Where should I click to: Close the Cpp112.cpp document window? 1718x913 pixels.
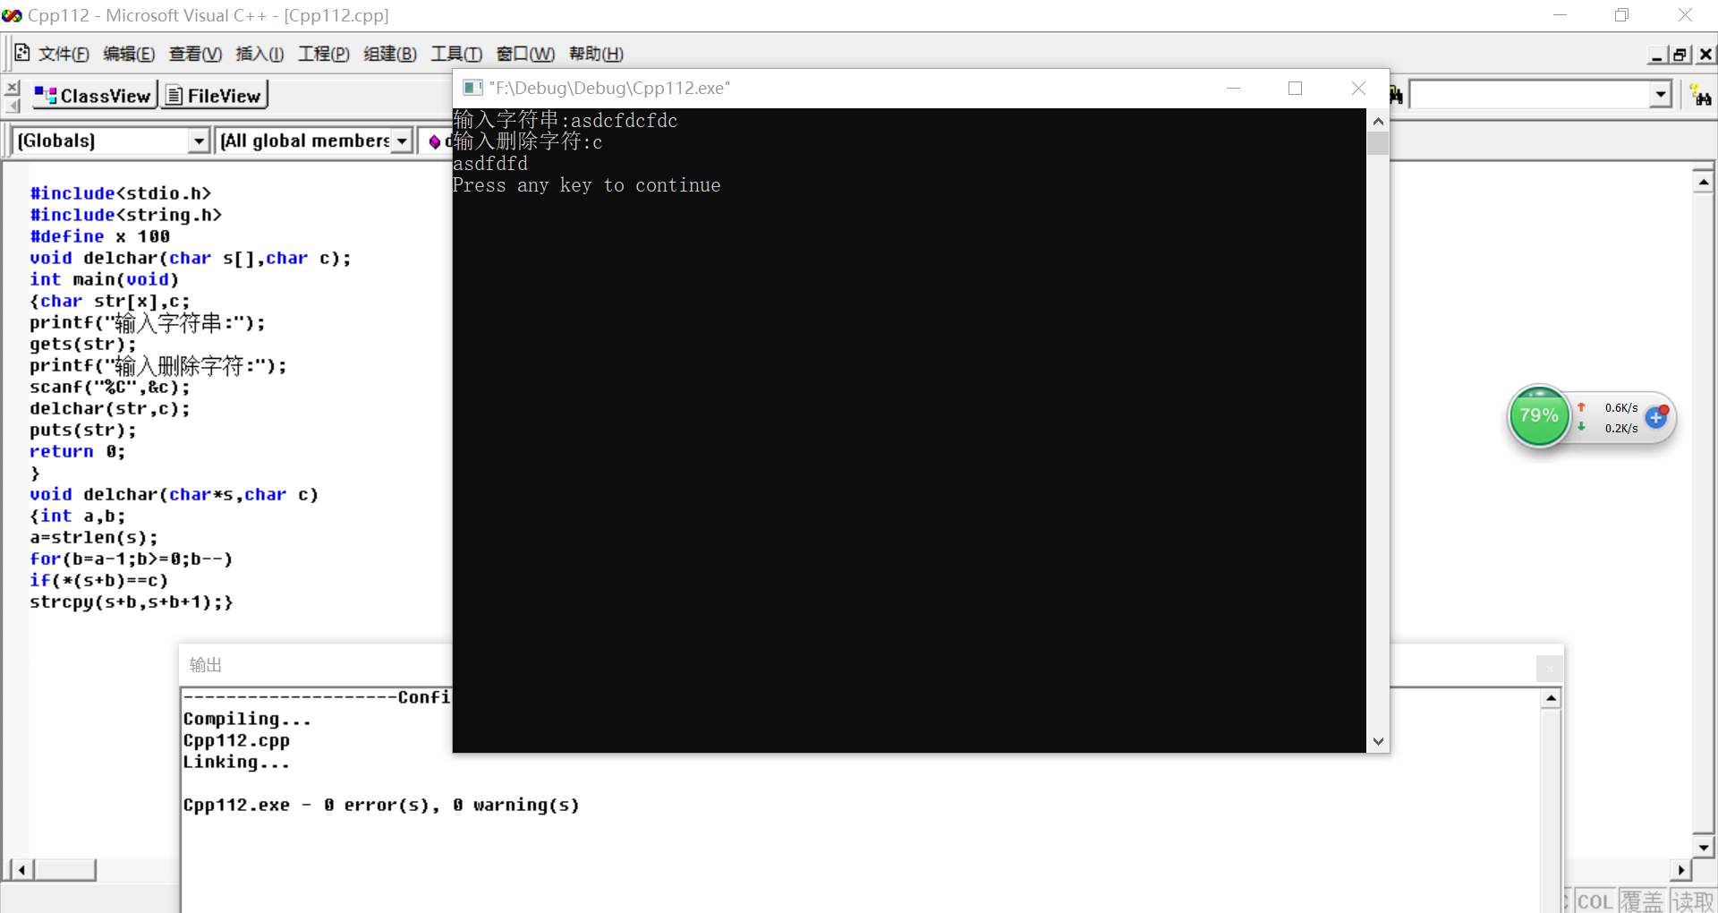coord(1705,55)
